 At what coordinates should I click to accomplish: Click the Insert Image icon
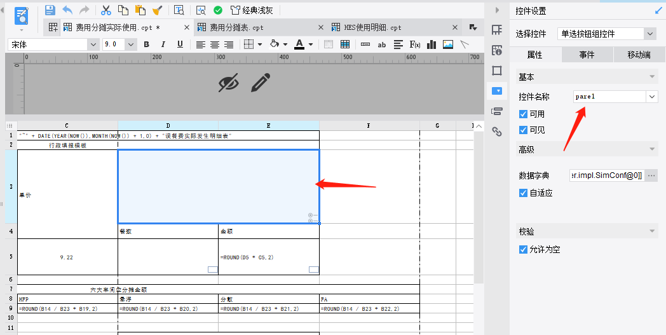448,44
